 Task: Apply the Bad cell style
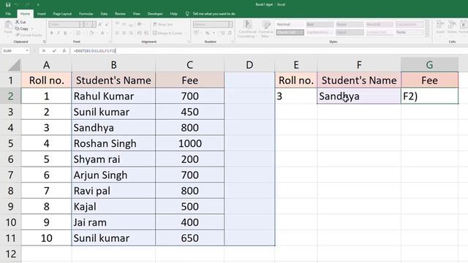pyautogui.click(x=320, y=24)
